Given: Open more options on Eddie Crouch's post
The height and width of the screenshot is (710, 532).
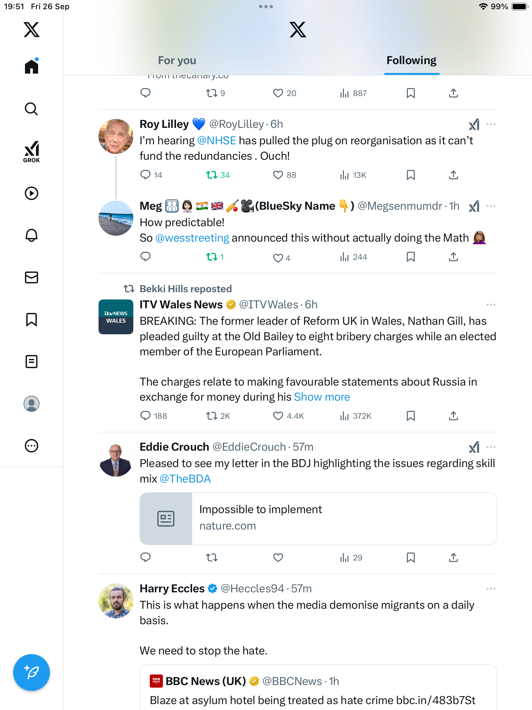Looking at the screenshot, I should [x=491, y=447].
